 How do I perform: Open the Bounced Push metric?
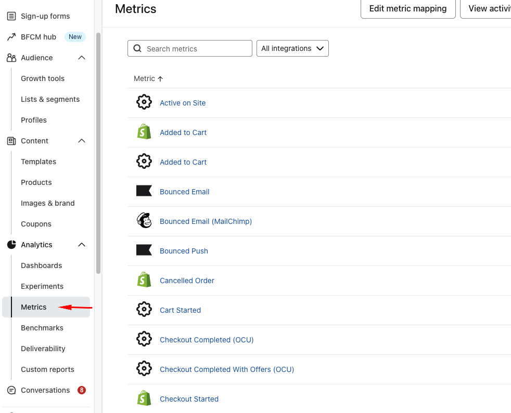(184, 251)
